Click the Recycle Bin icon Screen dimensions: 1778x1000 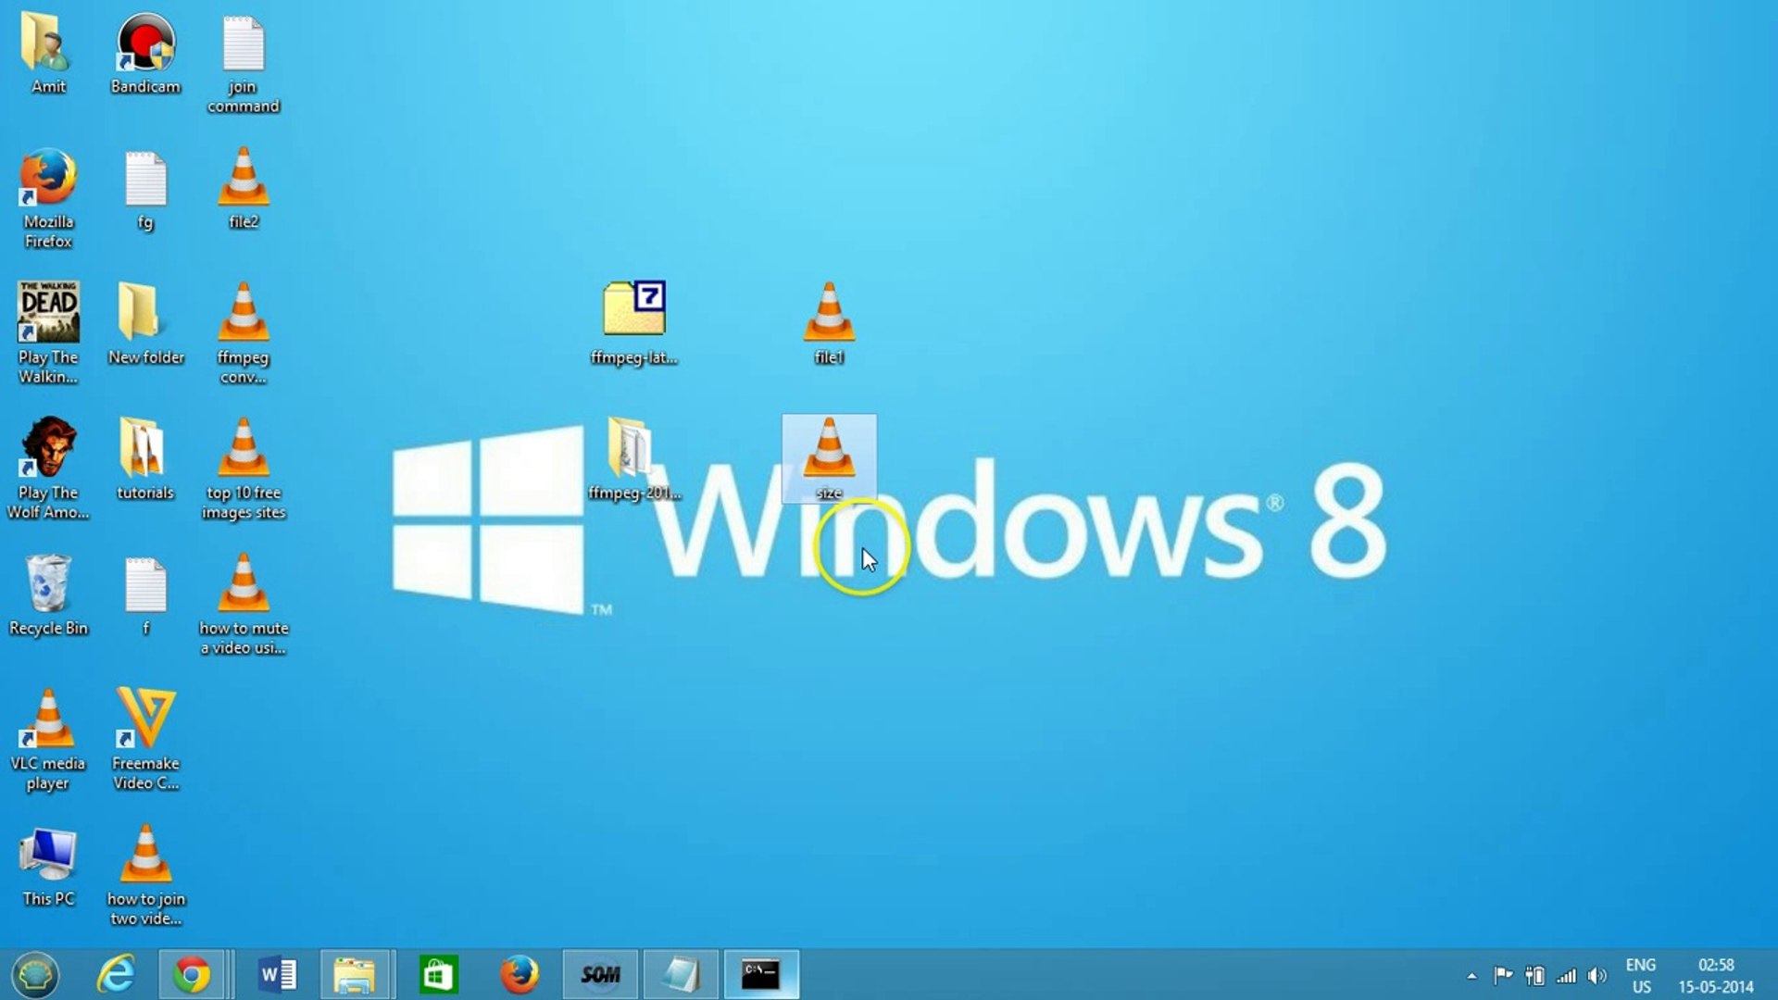tap(48, 585)
